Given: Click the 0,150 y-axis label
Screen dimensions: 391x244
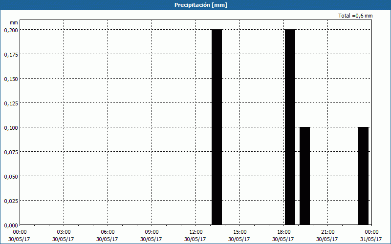Looking at the screenshot, I should point(11,79).
